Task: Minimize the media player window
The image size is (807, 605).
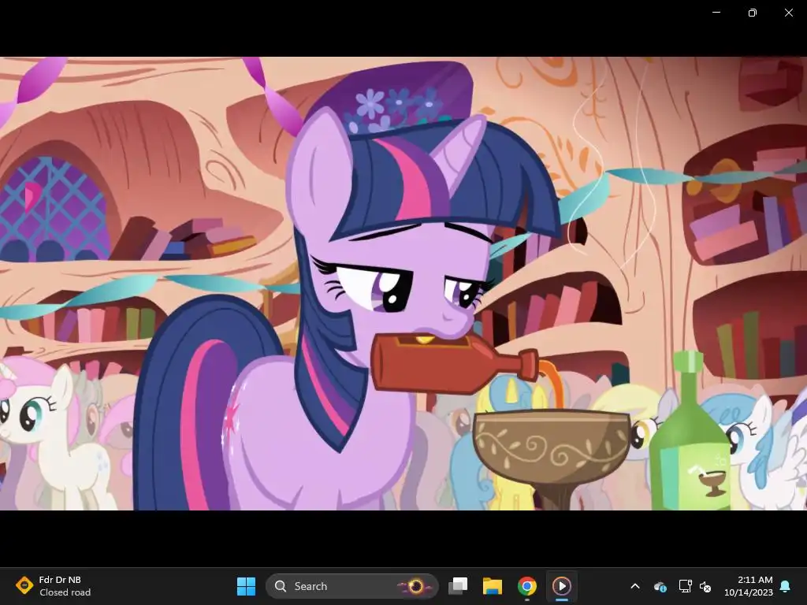Action: tap(716, 13)
